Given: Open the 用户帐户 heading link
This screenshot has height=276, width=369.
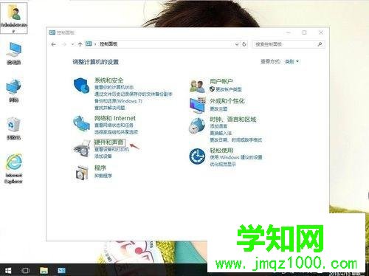Looking at the screenshot, I should point(221,81).
